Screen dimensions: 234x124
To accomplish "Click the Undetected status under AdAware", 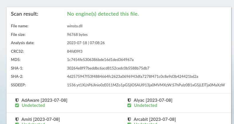I will point(33,105).
